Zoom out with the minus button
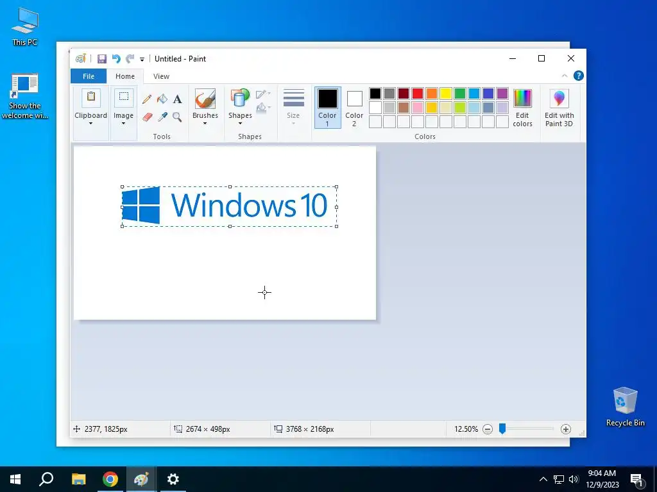657x492 pixels. tap(488, 429)
